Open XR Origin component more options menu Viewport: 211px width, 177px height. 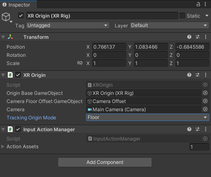(206, 75)
